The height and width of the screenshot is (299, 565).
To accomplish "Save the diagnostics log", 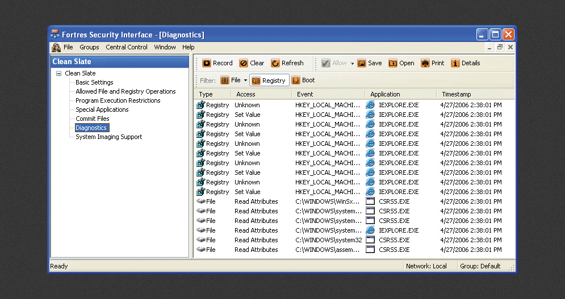I will [x=369, y=63].
